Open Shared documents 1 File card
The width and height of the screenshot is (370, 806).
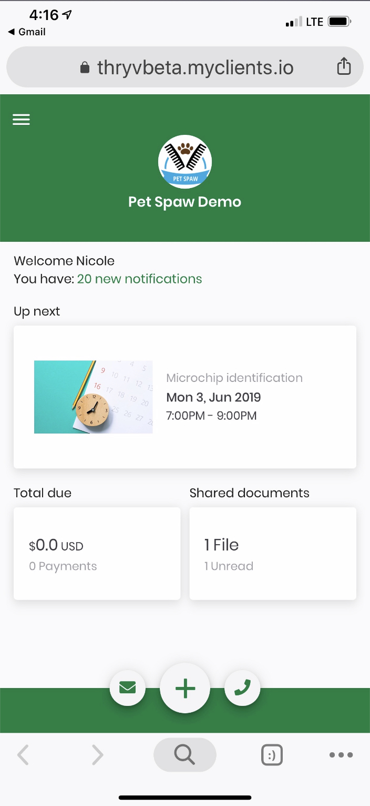coord(273,554)
